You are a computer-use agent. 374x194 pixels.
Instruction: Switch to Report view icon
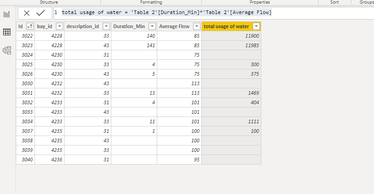[7, 14]
